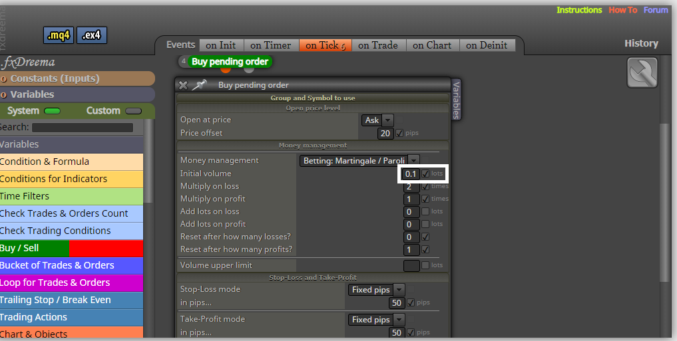Edit the Price offset value field
The height and width of the screenshot is (341, 677).
tap(385, 133)
